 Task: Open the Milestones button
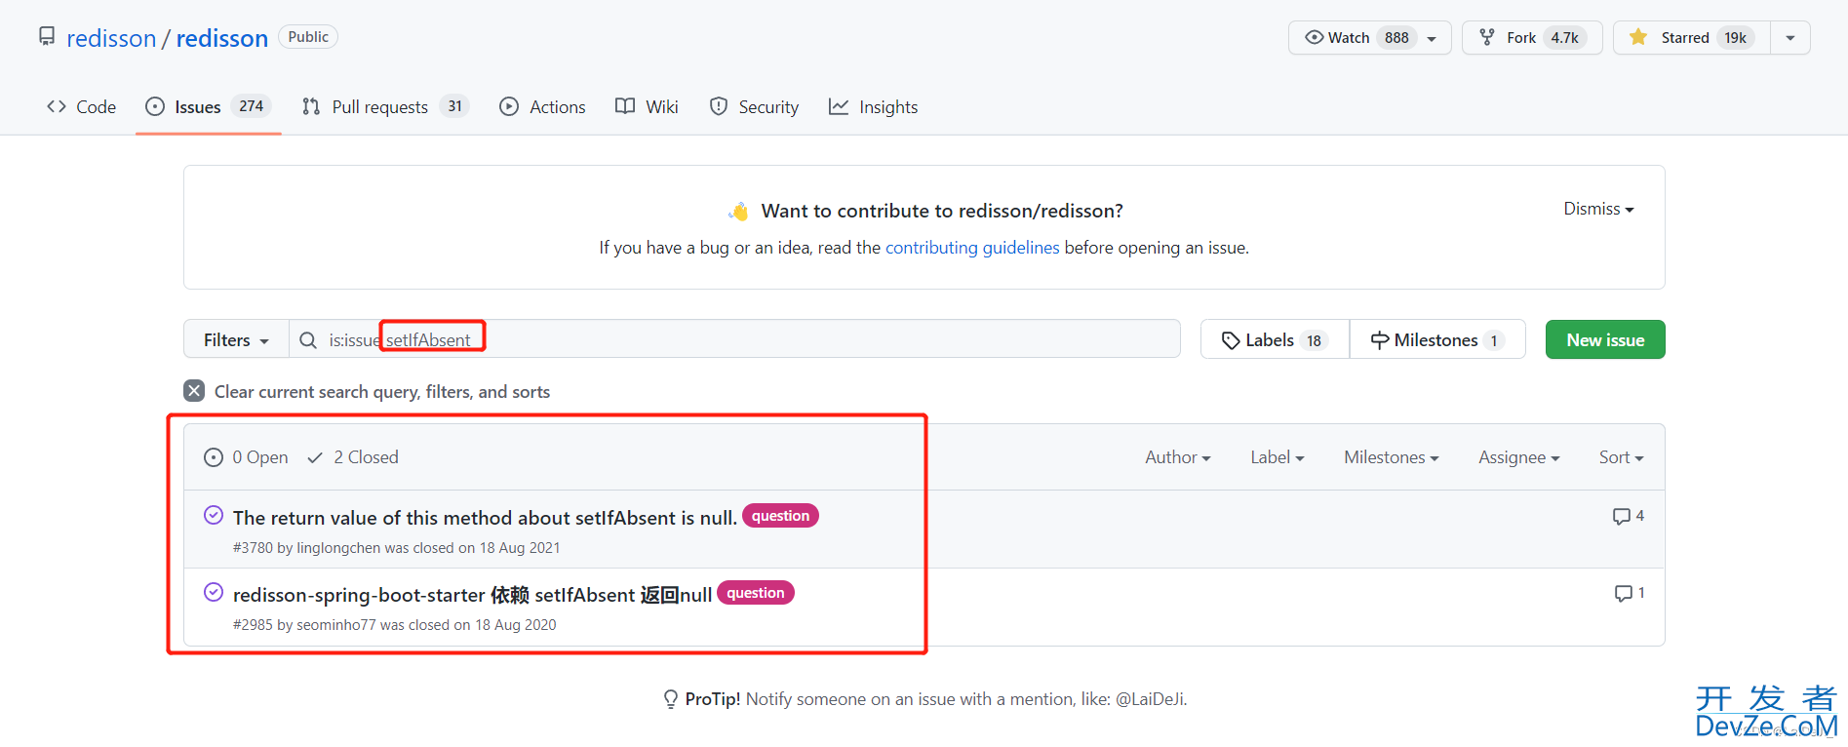click(1437, 340)
